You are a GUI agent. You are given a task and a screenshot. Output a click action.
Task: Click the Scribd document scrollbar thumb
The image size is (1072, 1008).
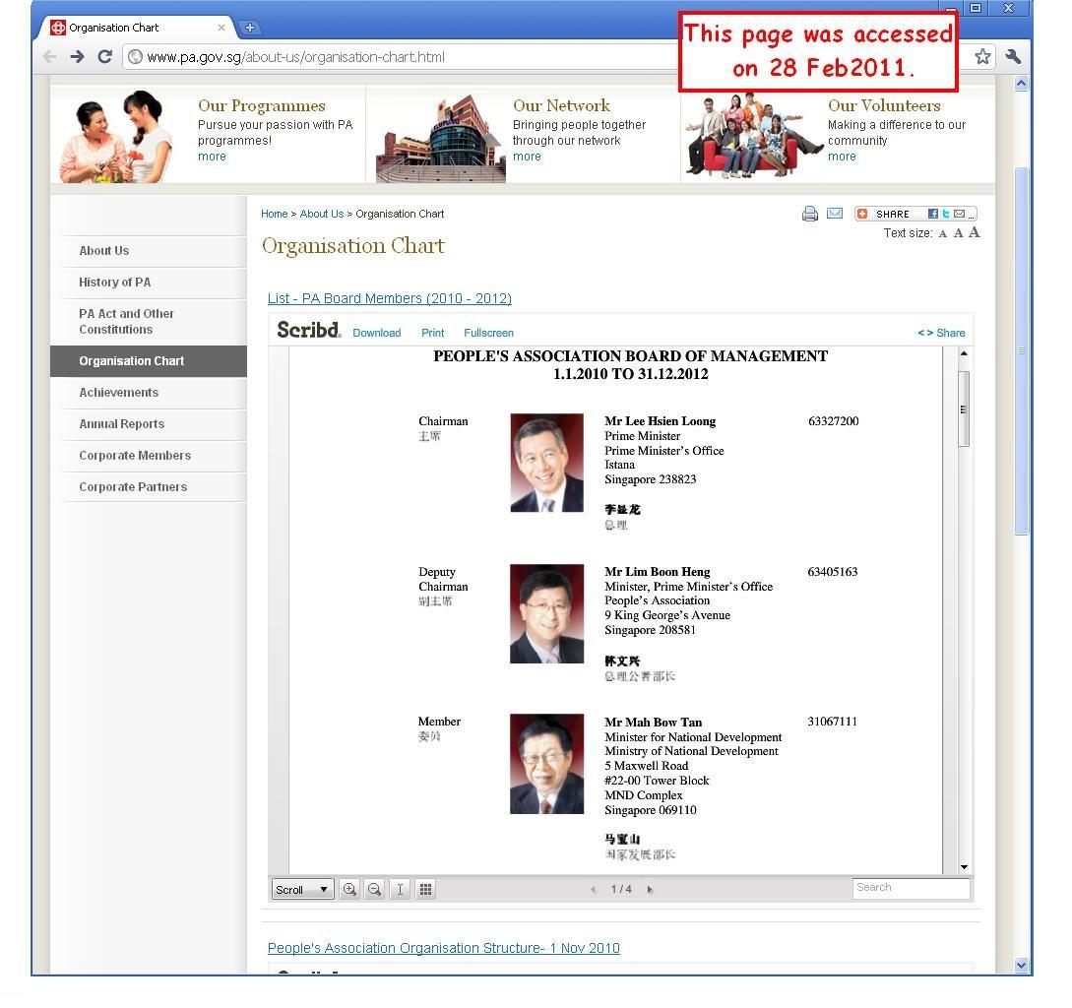click(x=964, y=409)
